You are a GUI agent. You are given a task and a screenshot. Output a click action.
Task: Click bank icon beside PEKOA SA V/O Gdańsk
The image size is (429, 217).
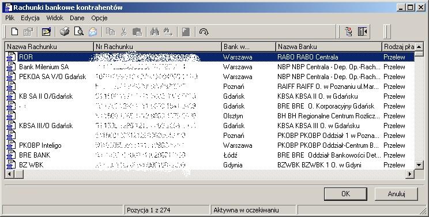(11, 77)
